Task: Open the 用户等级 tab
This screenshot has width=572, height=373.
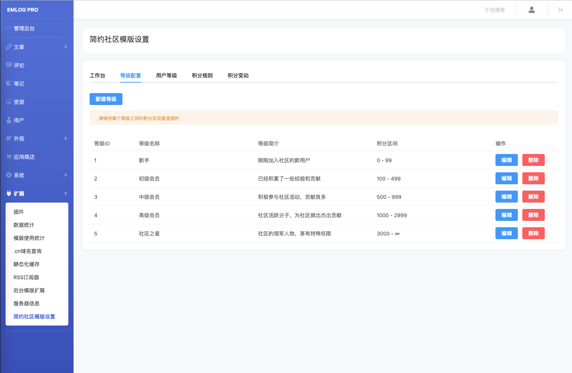Action: pos(167,75)
